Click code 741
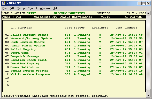This screenshot has width=152, height=99. [x=67, y=71]
